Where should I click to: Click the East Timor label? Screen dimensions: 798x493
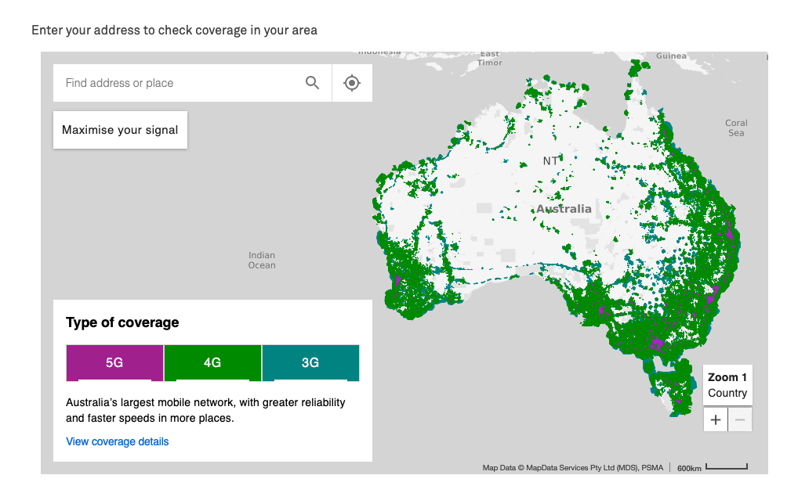pyautogui.click(x=490, y=58)
